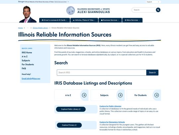Click the For Students card arrow icon
Image resolution: width=179 pixels, height=135 pixels.
156,95
